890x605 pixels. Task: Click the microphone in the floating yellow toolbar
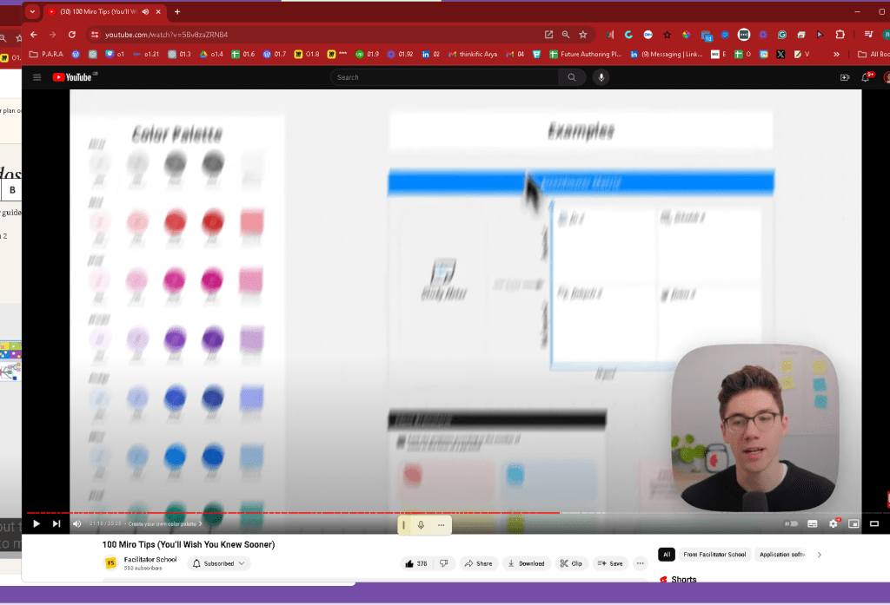(422, 525)
